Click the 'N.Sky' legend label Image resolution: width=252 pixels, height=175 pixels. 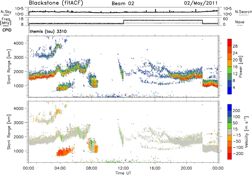tap(6, 12)
